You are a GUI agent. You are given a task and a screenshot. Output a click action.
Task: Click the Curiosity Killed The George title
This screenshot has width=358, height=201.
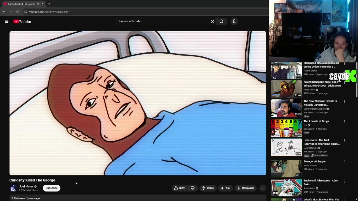click(32, 180)
